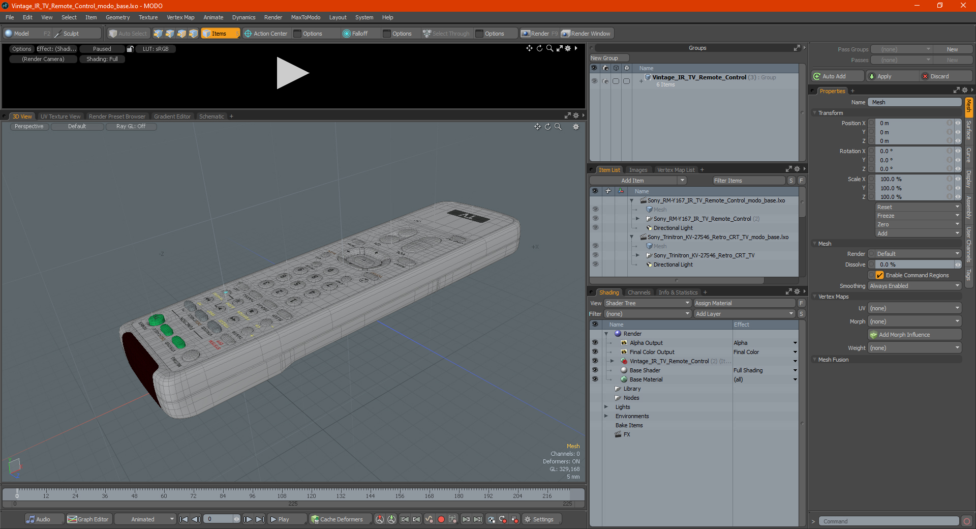The image size is (976, 529).
Task: Step to next frame
Action: (x=248, y=519)
